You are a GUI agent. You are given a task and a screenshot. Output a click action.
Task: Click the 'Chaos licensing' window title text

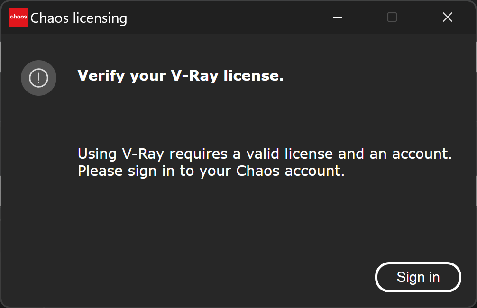point(79,18)
